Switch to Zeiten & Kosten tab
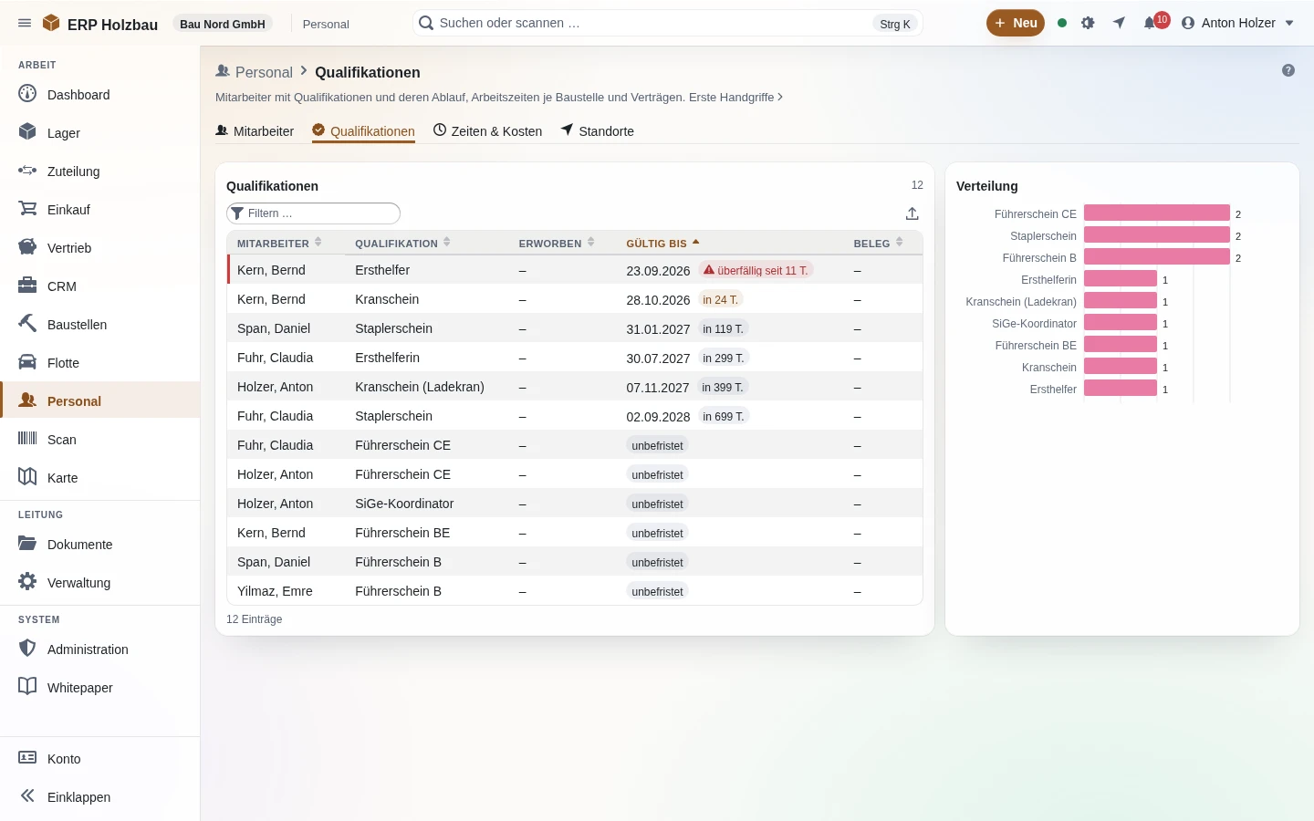Viewport: 1314px width, 821px height. pos(487,131)
